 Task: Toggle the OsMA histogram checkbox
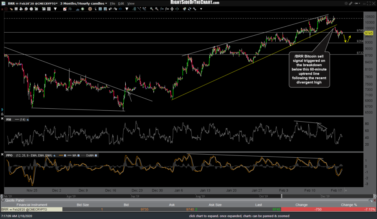[96, 156]
